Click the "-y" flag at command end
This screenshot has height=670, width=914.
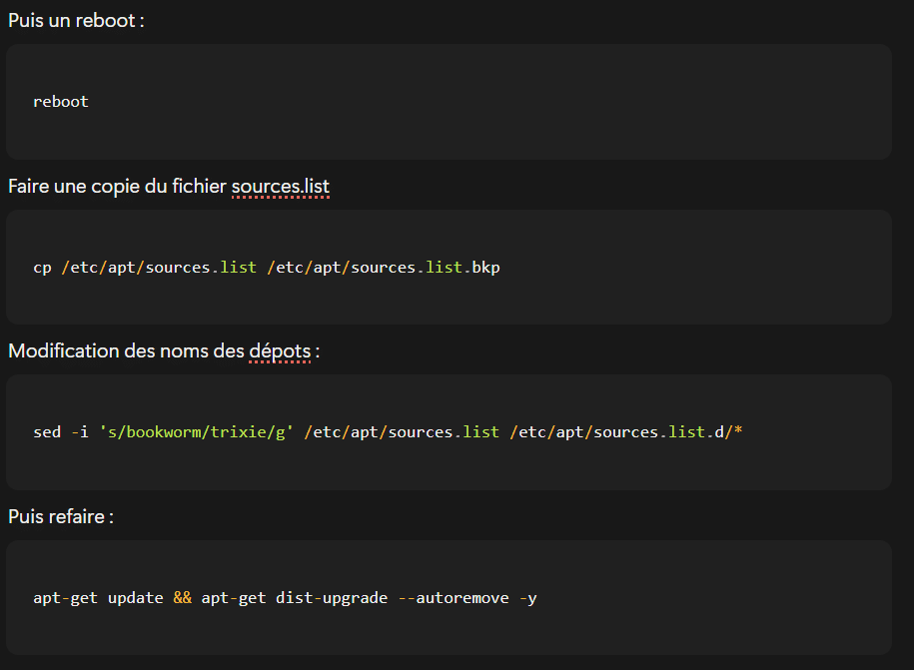[x=528, y=598]
